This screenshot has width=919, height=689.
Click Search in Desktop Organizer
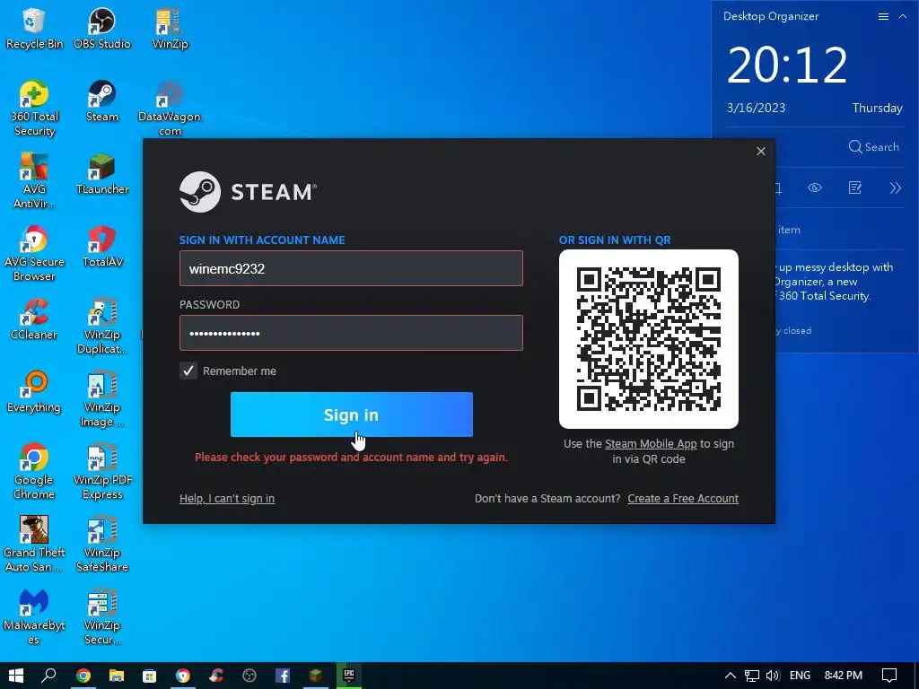(x=874, y=146)
